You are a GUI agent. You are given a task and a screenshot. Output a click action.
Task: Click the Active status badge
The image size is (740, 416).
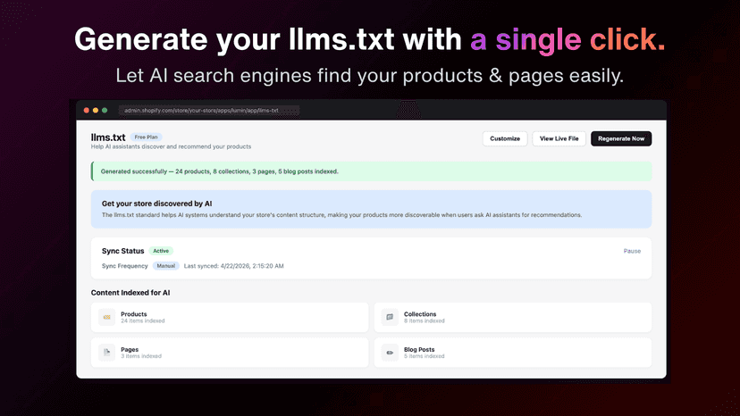161,251
